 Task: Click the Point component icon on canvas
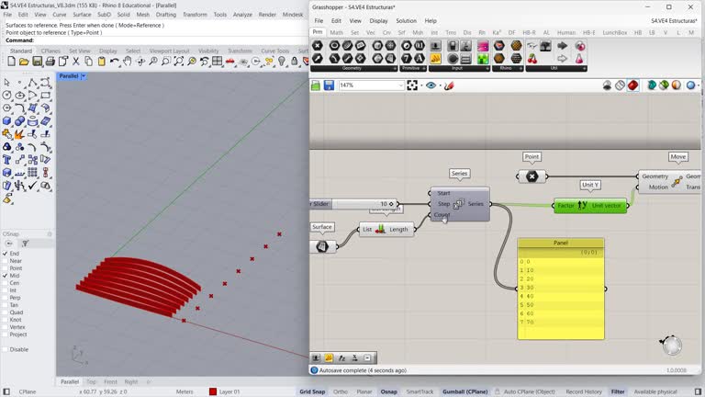click(532, 176)
